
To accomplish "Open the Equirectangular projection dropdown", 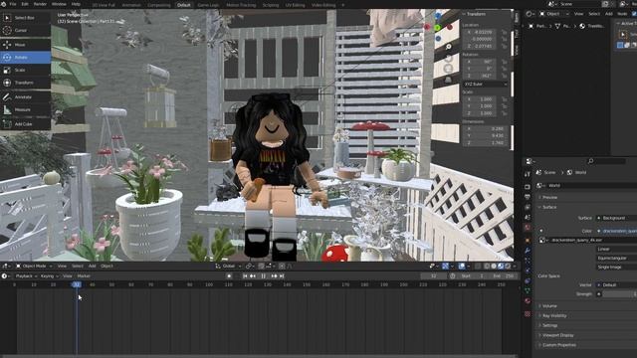I will pyautogui.click(x=616, y=258).
